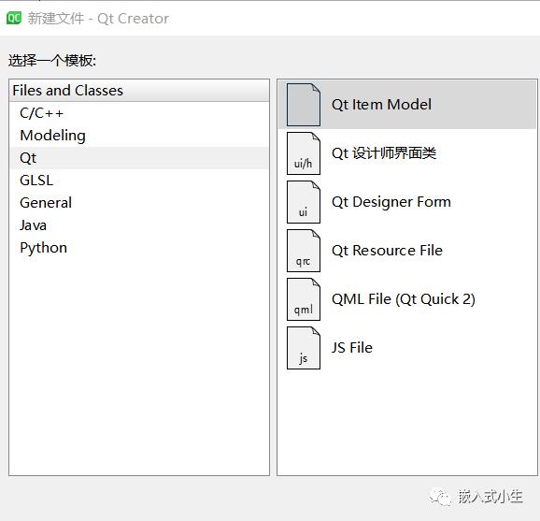Click the Qt Creator logo in title bar
540x521 pixels.
pyautogui.click(x=14, y=18)
